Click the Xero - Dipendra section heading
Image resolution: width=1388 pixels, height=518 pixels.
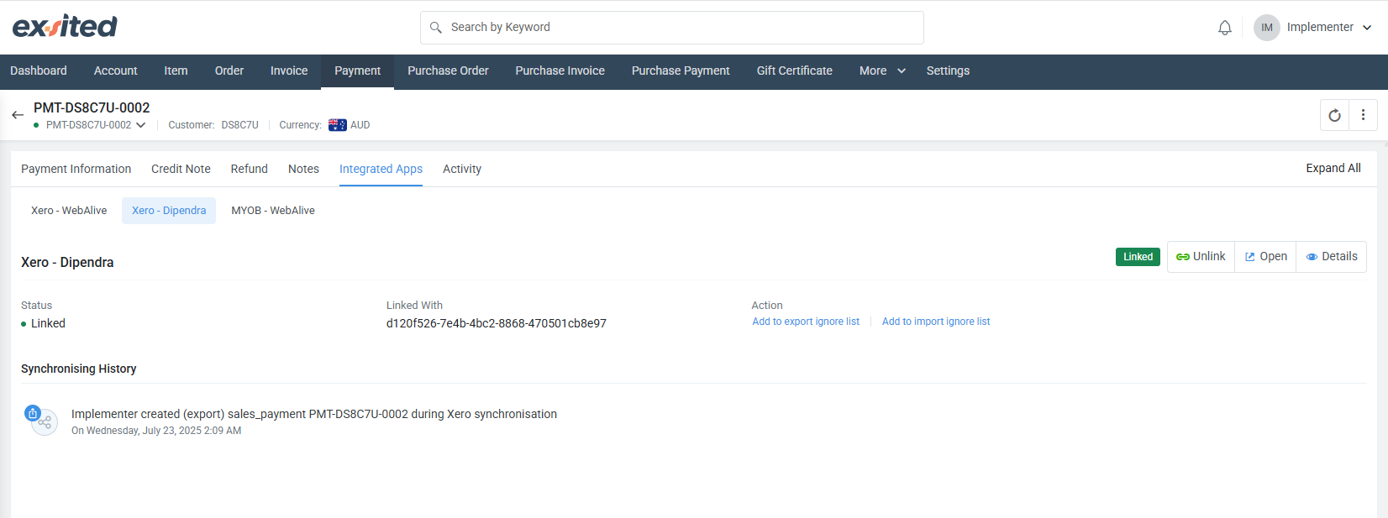[67, 262]
